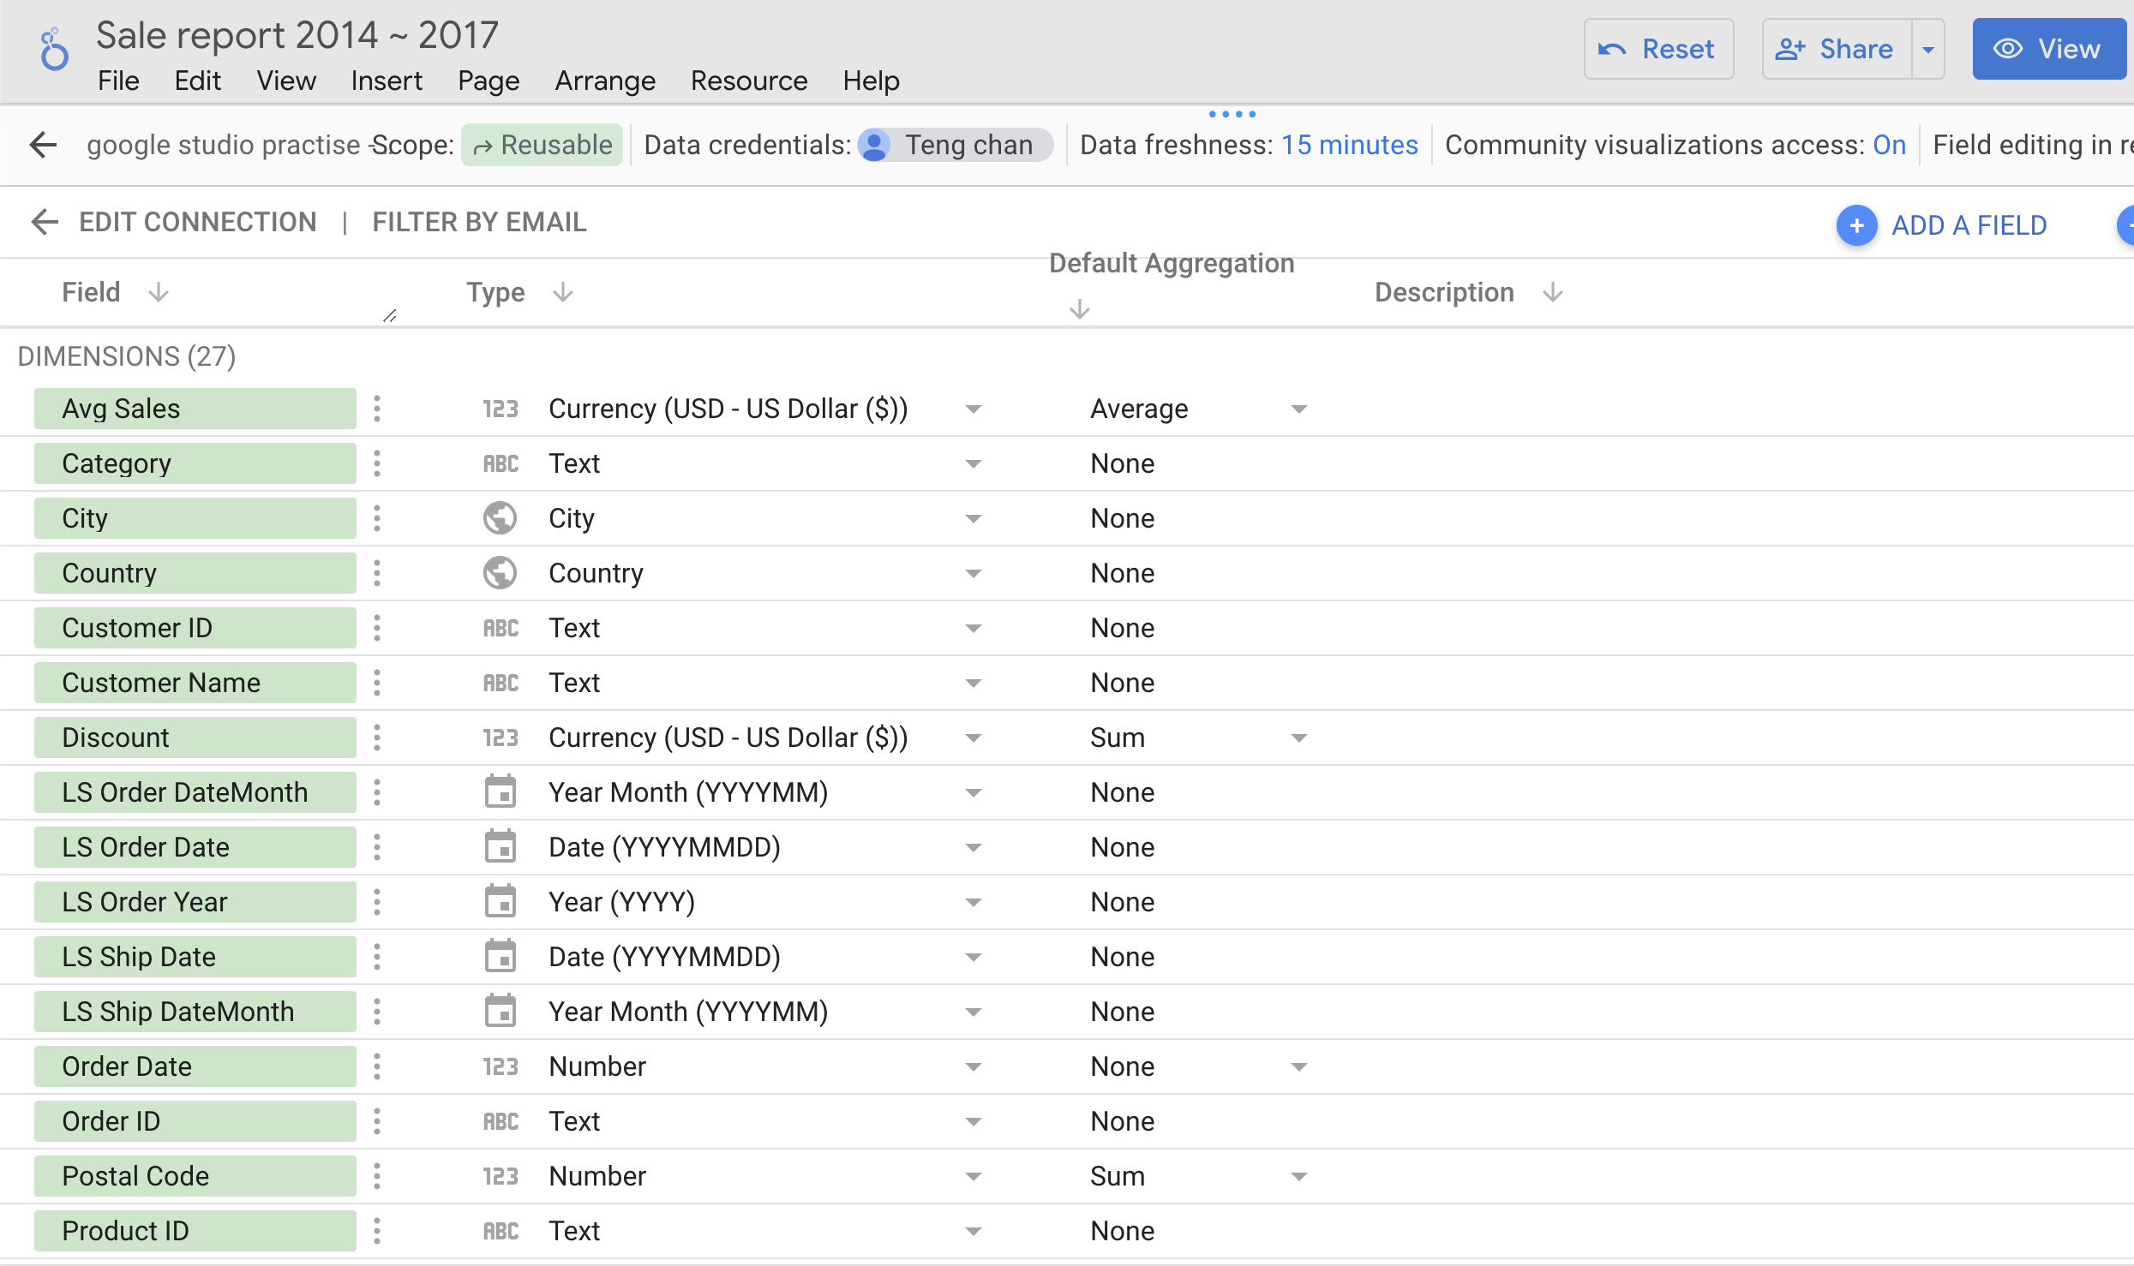Viewport: 2134px width, 1266px height.
Task: Click the Reusable scope chip
Action: click(542, 145)
